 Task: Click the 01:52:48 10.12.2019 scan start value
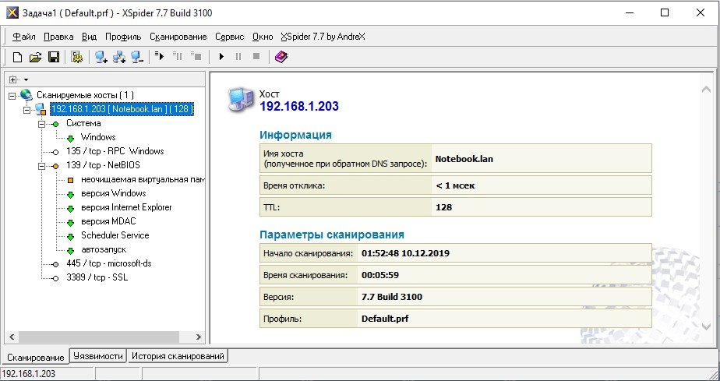405,253
